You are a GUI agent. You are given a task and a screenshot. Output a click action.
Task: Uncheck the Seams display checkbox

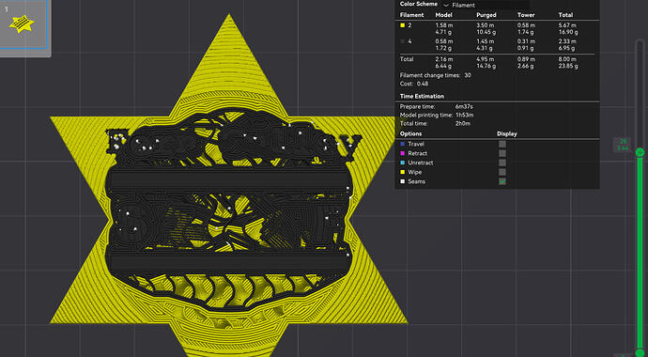point(502,181)
